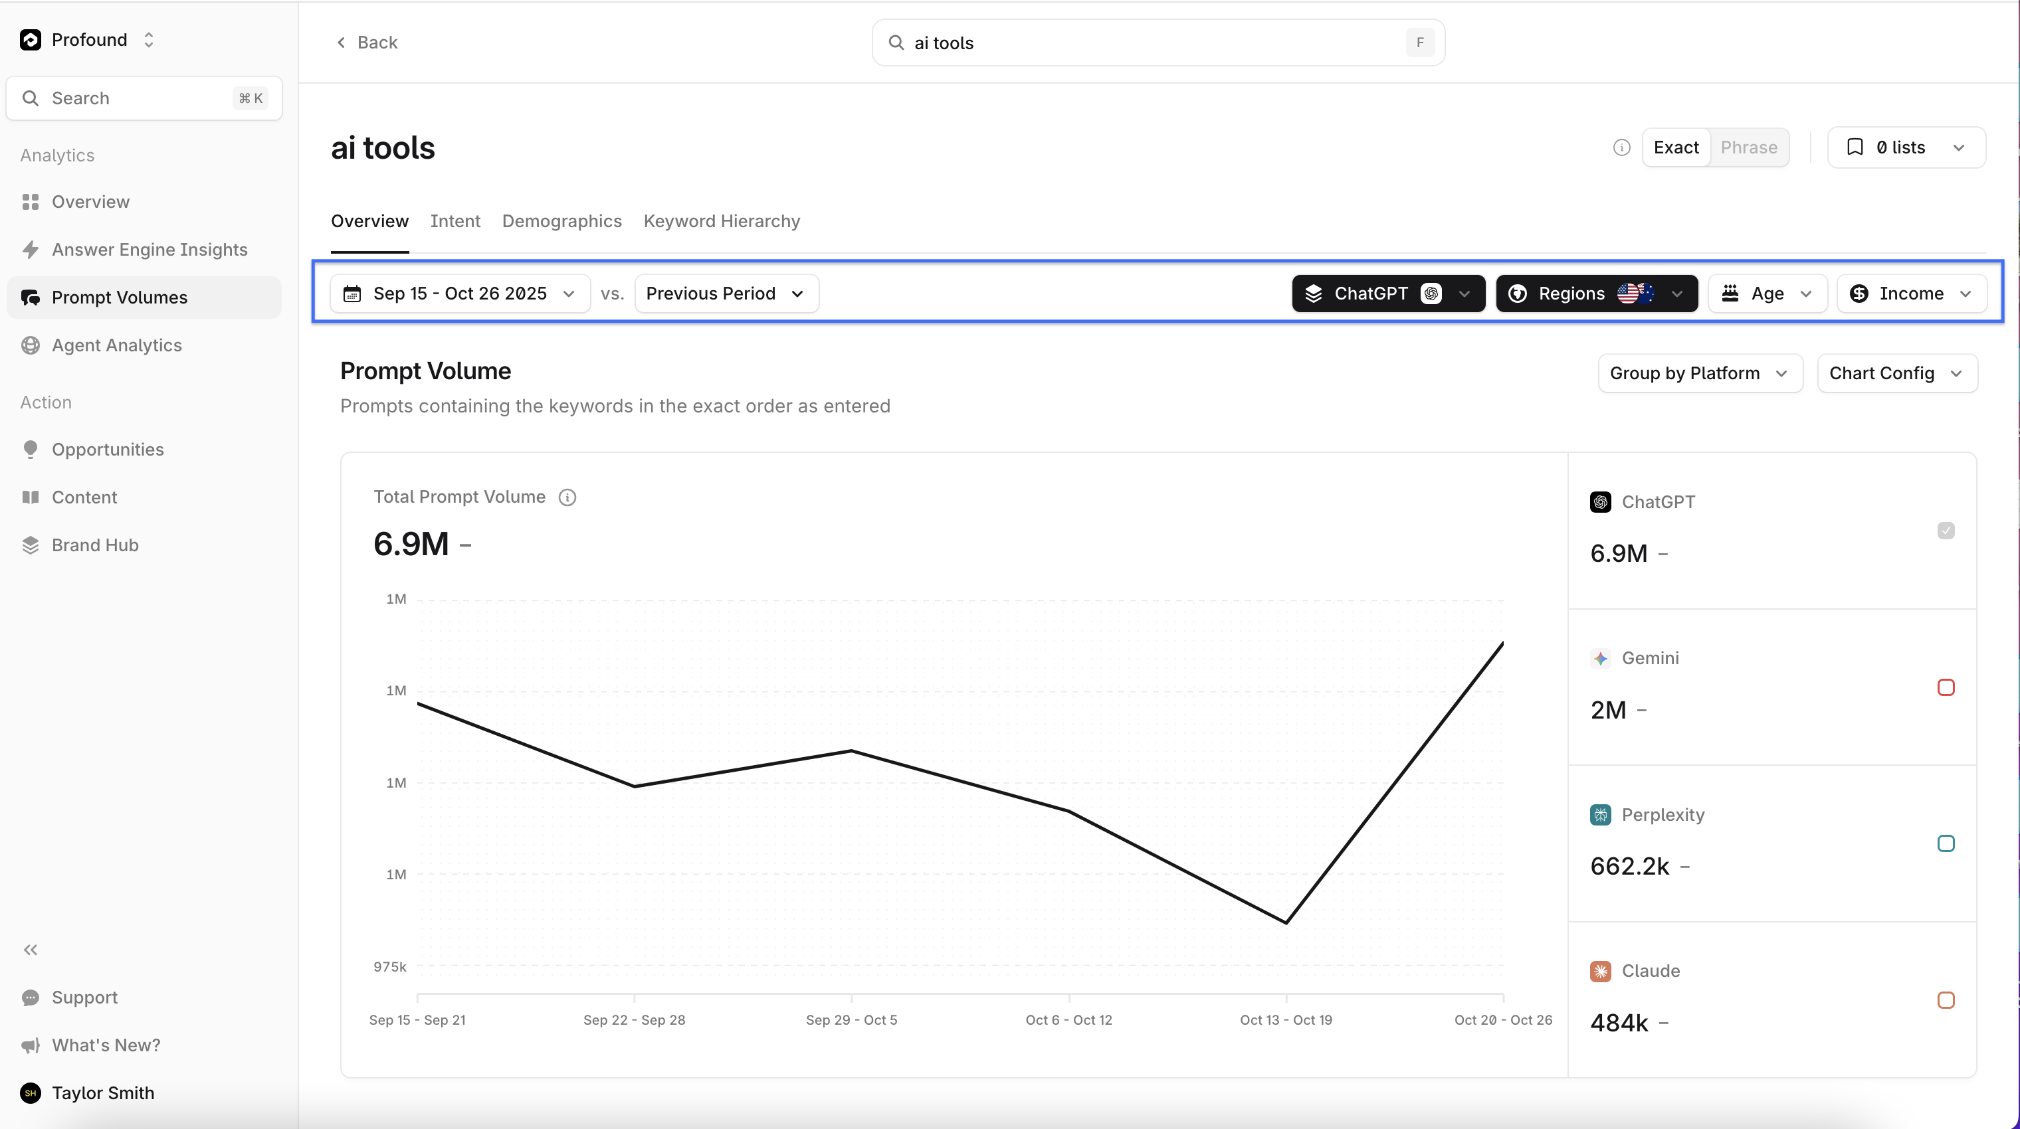2020x1129 pixels.
Task: Click the magnifier icon in top search bar
Action: [896, 43]
